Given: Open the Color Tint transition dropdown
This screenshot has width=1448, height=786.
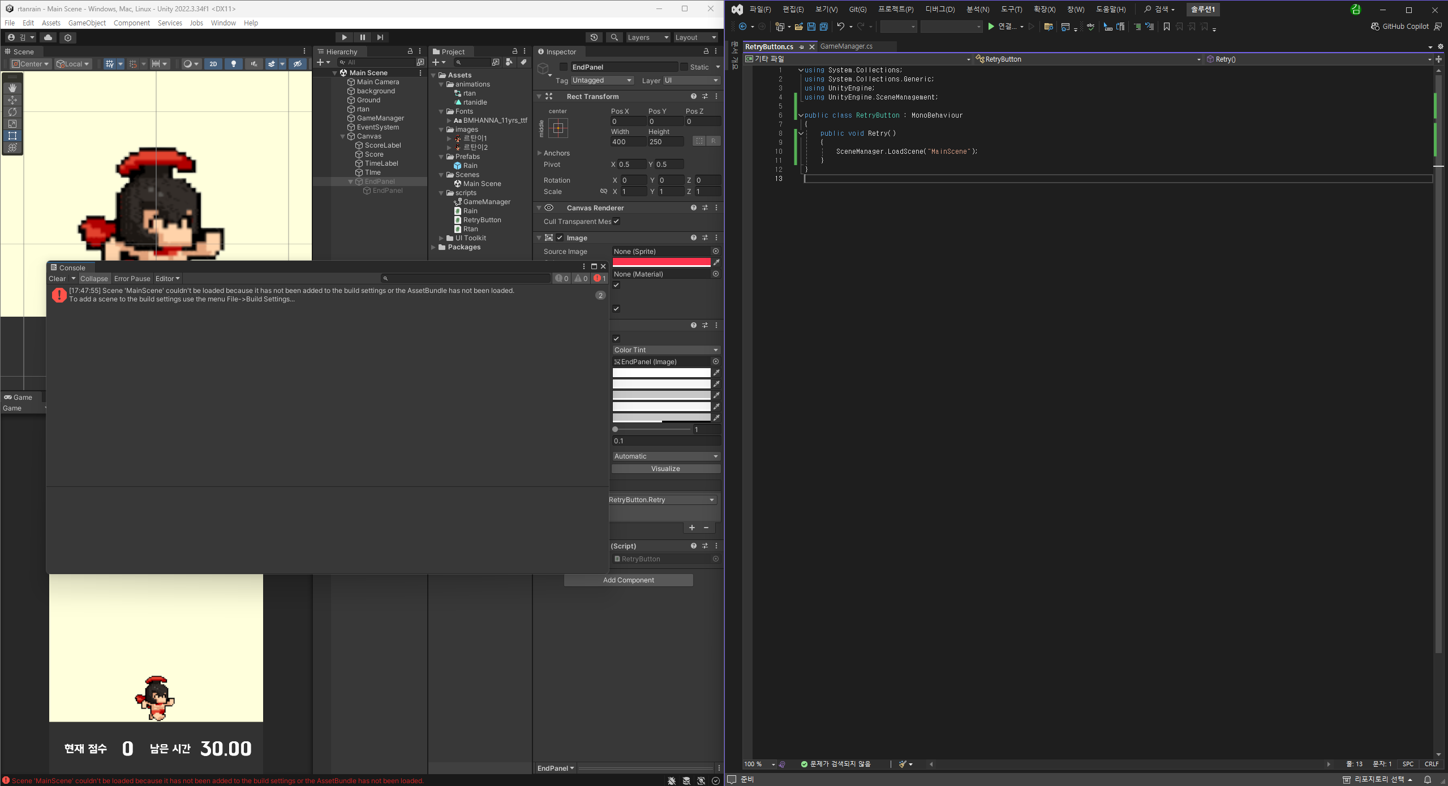Looking at the screenshot, I should 666,350.
